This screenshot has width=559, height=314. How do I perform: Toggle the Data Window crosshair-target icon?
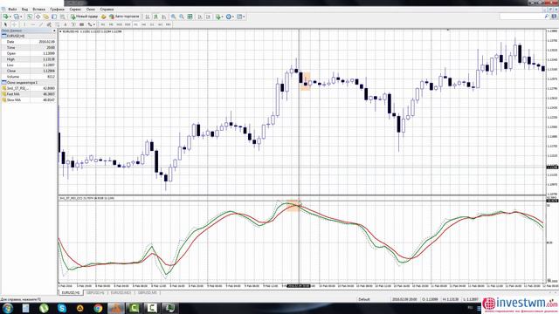(38, 17)
